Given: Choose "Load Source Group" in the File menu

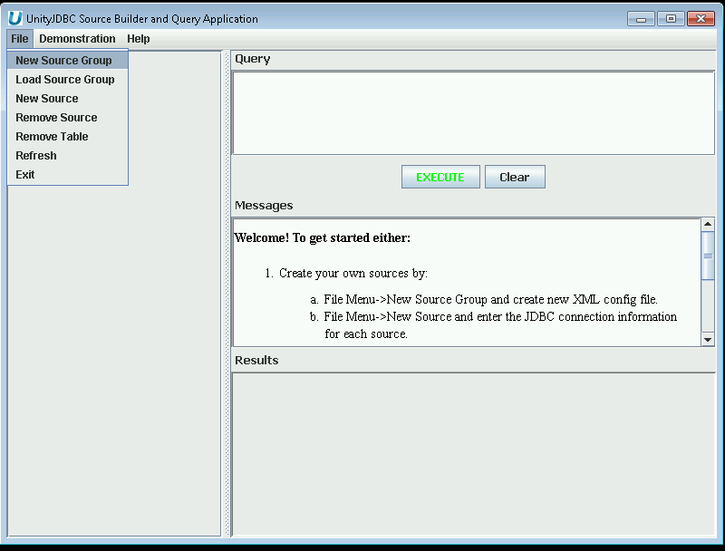Looking at the screenshot, I should (65, 79).
